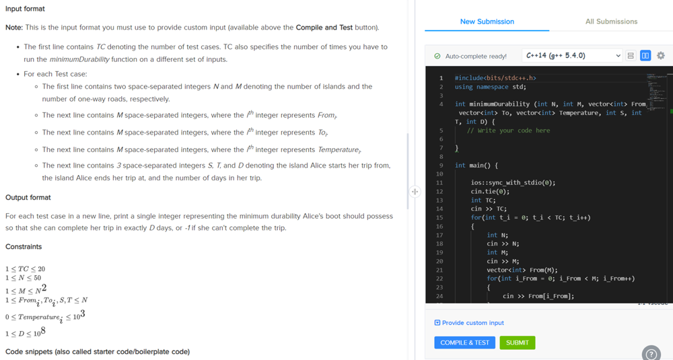
Task: Click the 'Code snippets' heading text
Action: point(98,351)
